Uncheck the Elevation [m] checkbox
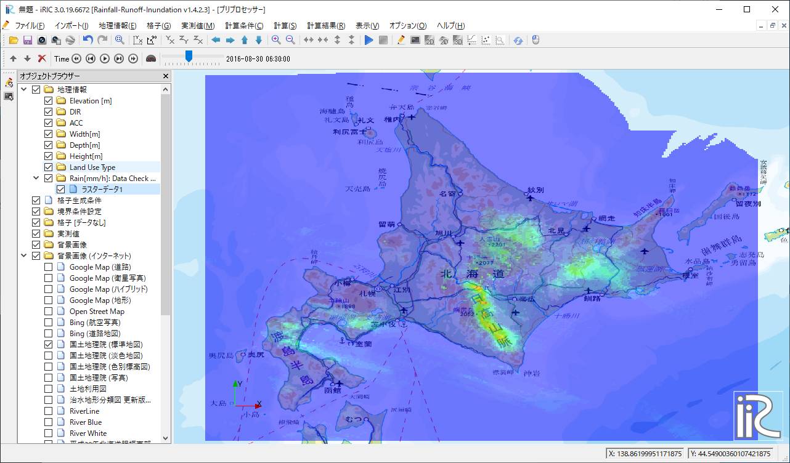 (49, 101)
